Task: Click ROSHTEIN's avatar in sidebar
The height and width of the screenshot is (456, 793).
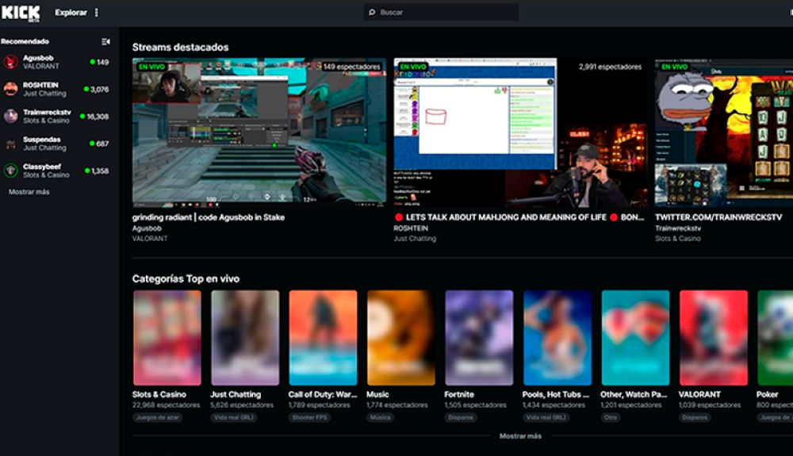Action: click(10, 89)
